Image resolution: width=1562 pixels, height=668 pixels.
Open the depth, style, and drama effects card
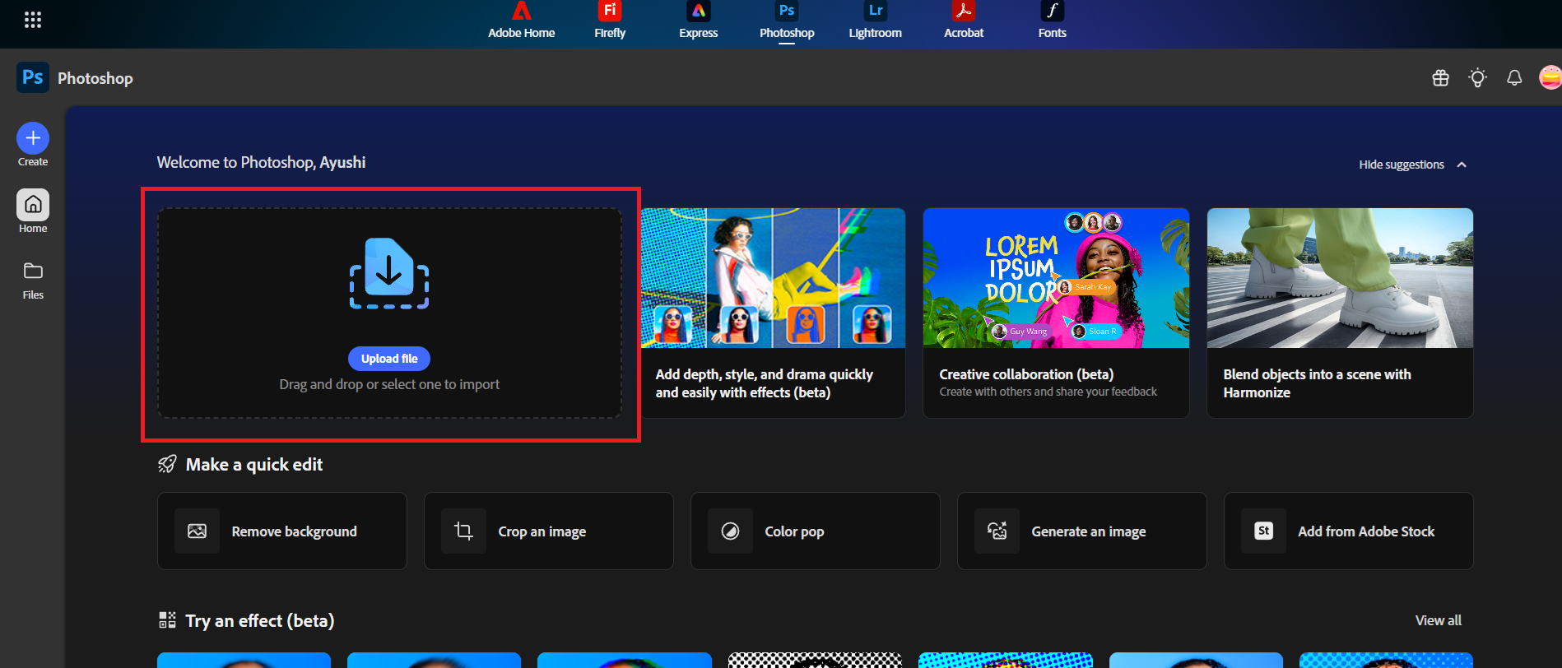coord(773,313)
